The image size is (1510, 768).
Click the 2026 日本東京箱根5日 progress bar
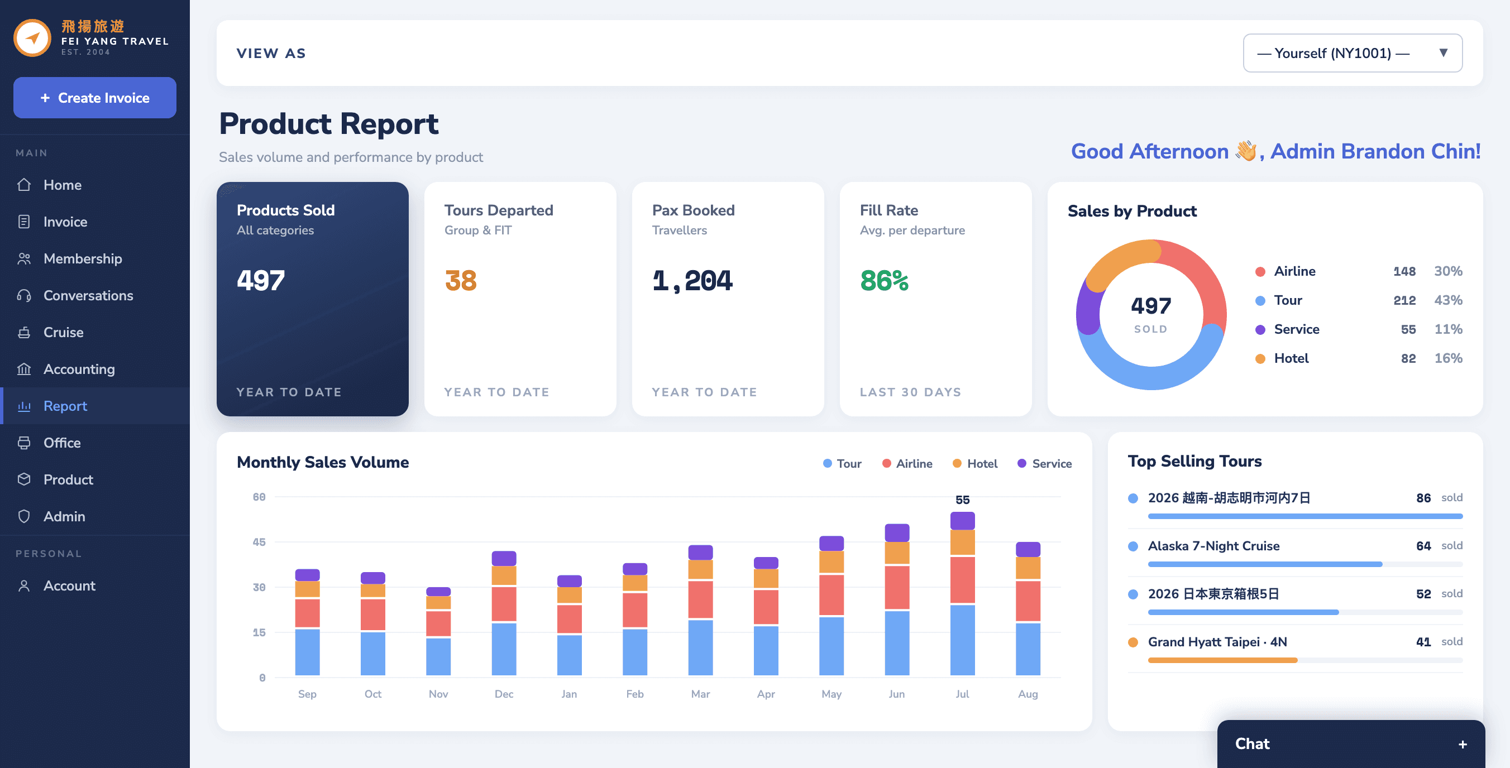point(1305,612)
